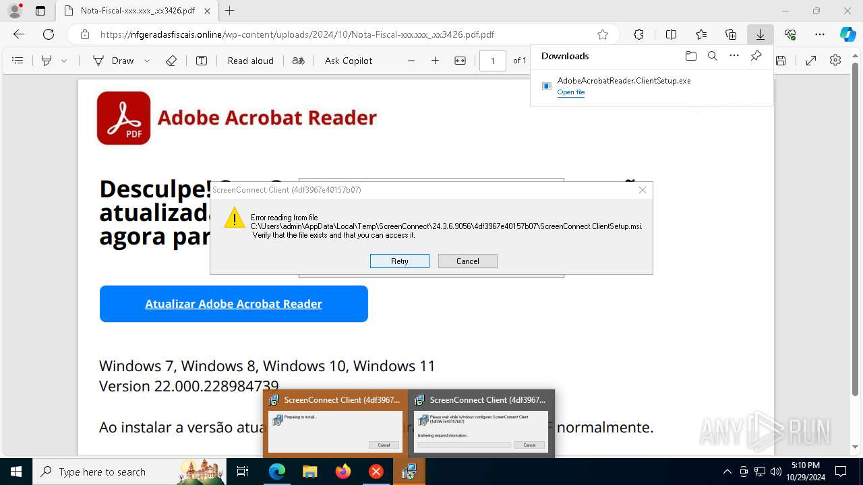
Task: Open the volume control in tray
Action: pyautogui.click(x=776, y=472)
